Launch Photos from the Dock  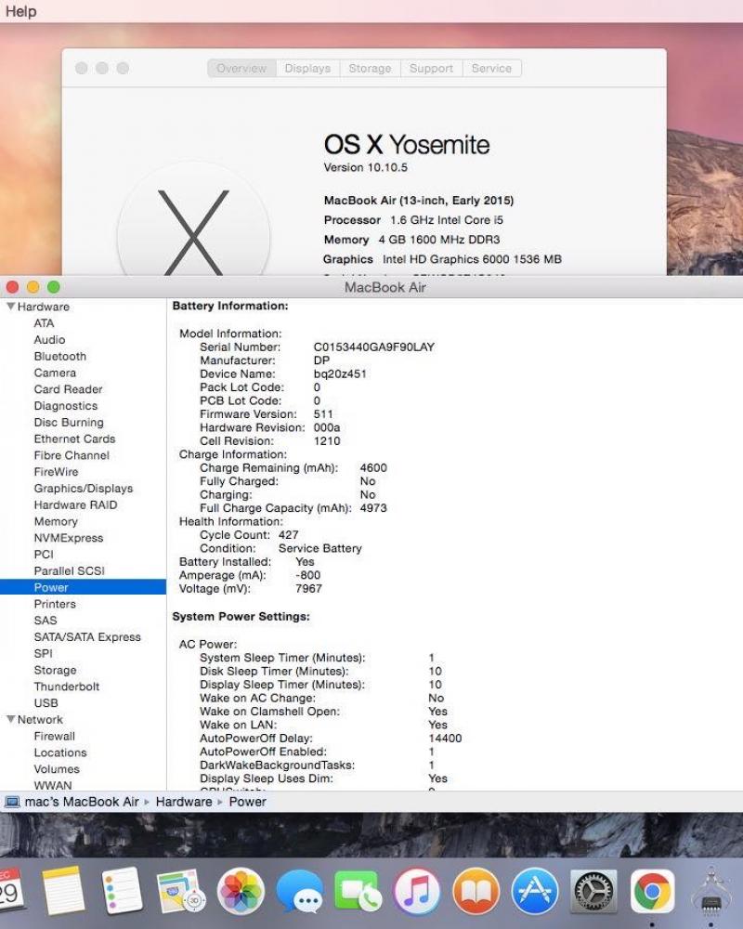[241, 891]
